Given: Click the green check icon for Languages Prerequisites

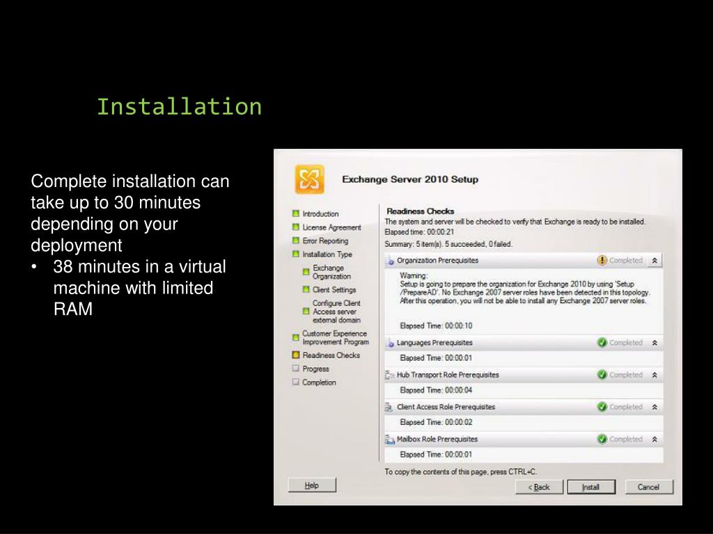Looking at the screenshot, I should pyautogui.click(x=602, y=342).
